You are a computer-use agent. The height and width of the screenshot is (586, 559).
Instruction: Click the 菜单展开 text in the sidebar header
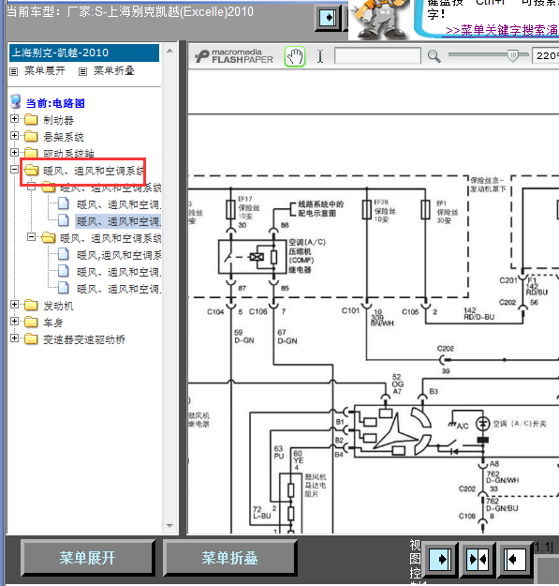45,70
